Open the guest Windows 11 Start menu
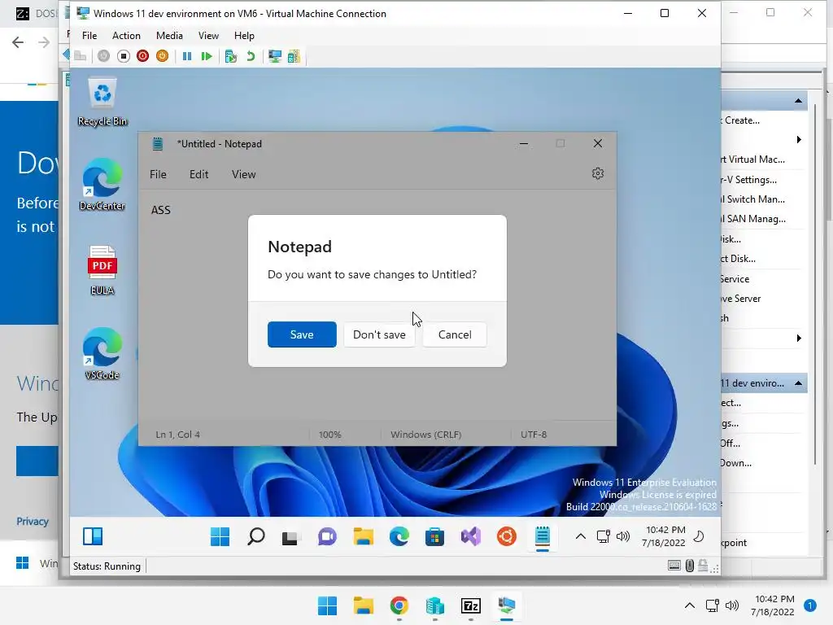 pos(220,537)
